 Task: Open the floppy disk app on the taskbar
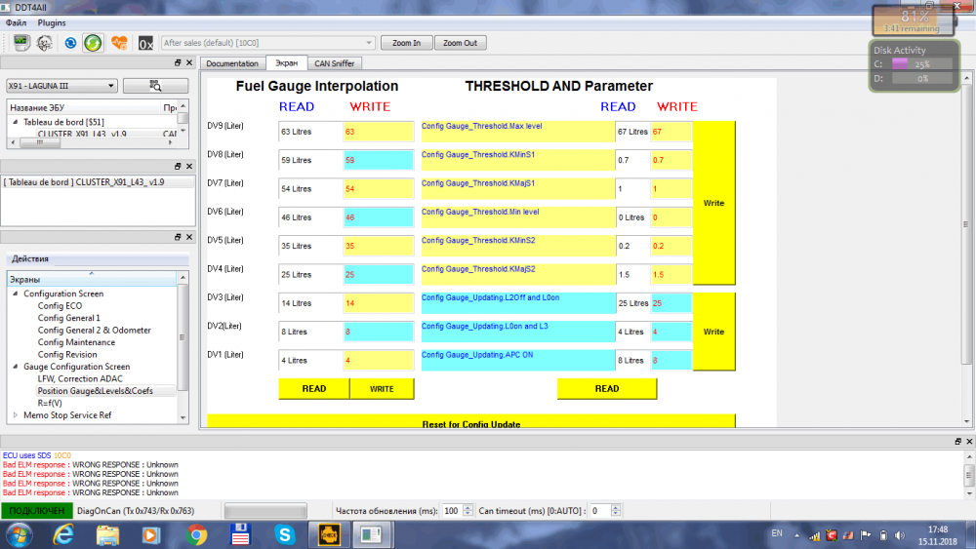(x=240, y=534)
